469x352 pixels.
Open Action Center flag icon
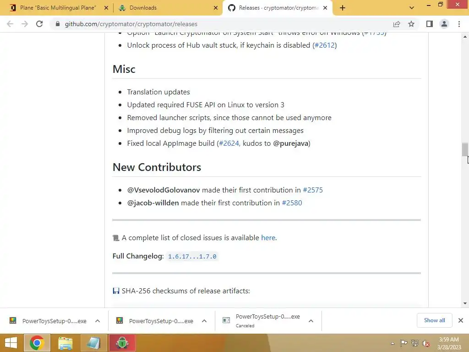pyautogui.click(x=404, y=343)
